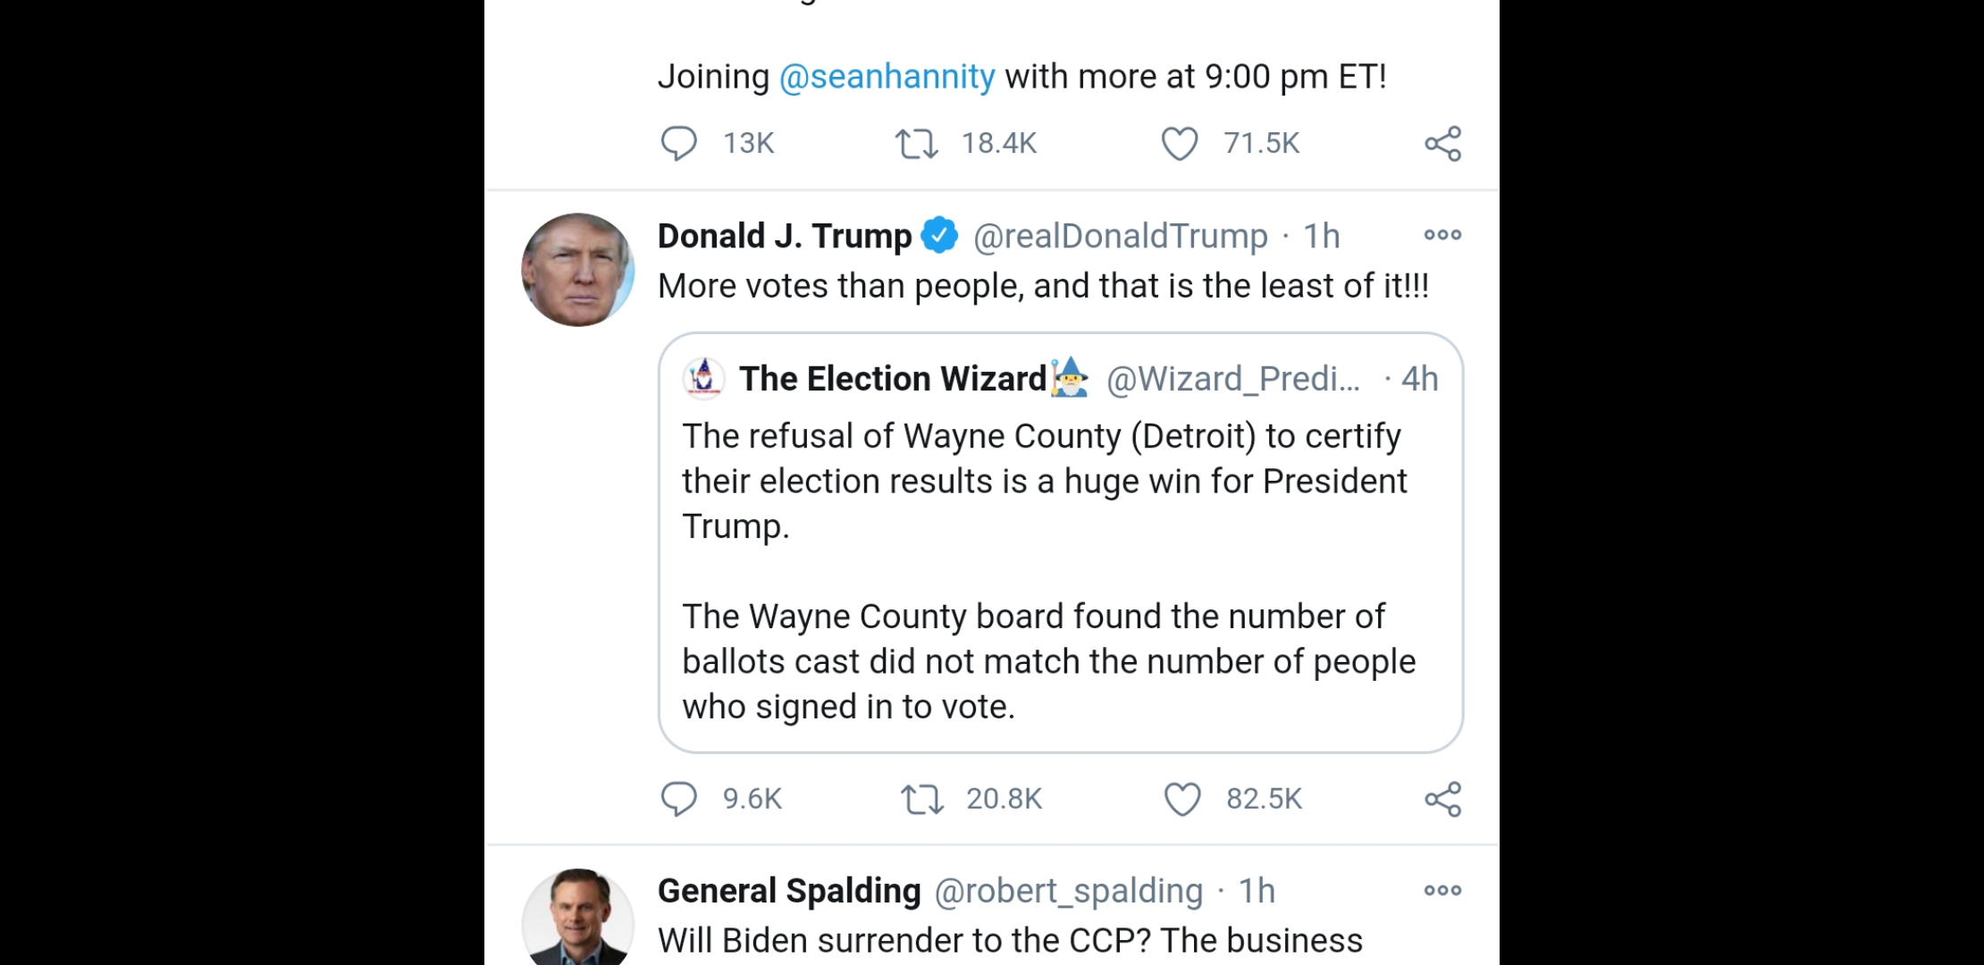Screen dimensions: 1984x965
Task: Click the verified badge next to Donald J. Trump
Action: (939, 235)
